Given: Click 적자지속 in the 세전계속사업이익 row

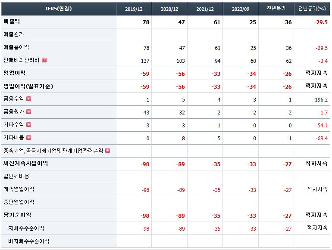Looking at the screenshot, I should tap(316, 164).
